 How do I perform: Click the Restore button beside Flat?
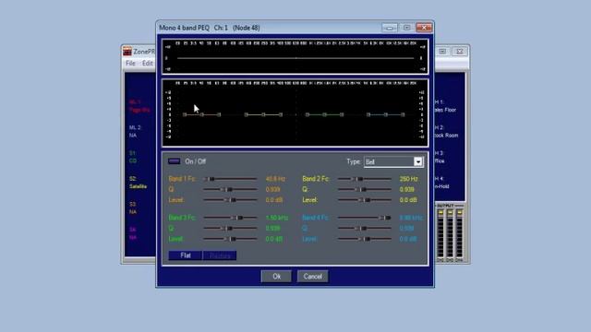point(220,255)
